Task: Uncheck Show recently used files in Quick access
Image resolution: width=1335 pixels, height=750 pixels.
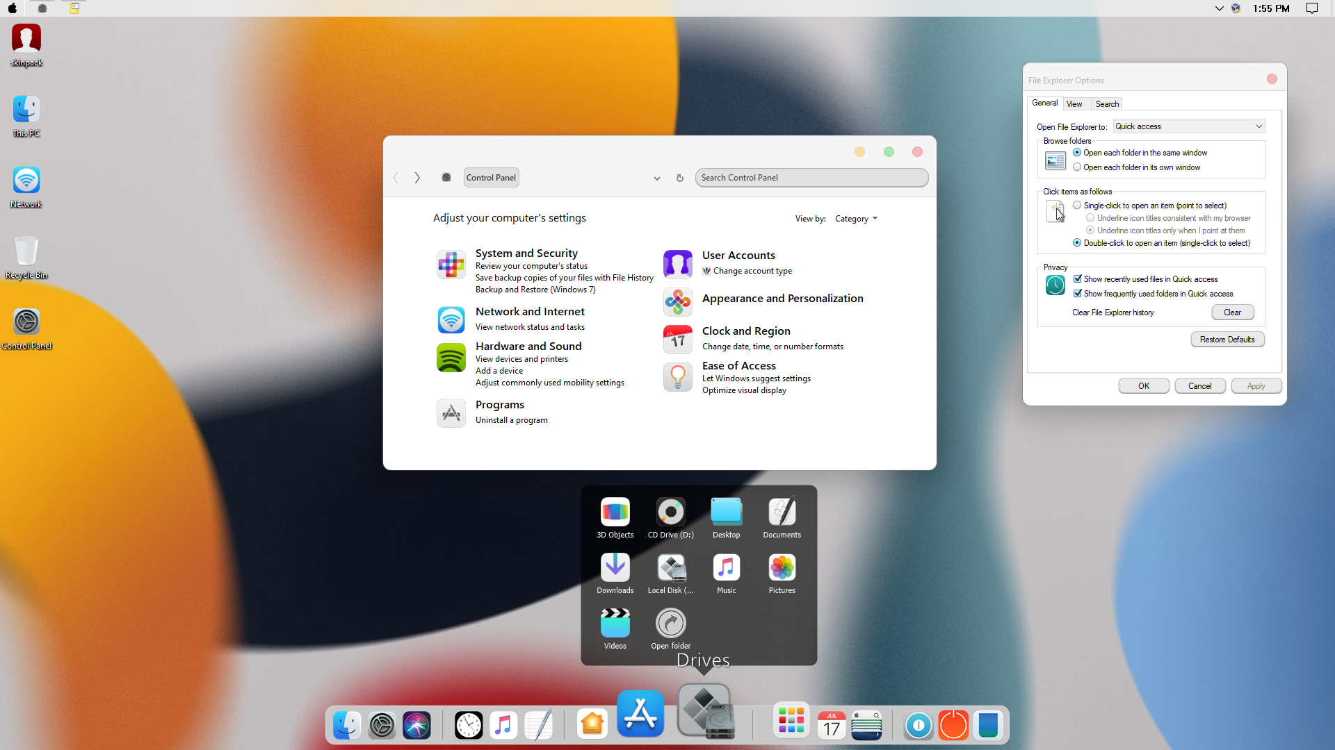Action: click(1078, 279)
